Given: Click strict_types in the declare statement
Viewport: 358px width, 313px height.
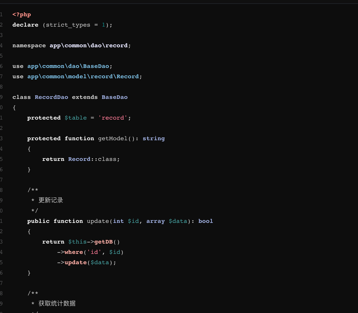Looking at the screenshot, I should pyautogui.click(x=68, y=25).
